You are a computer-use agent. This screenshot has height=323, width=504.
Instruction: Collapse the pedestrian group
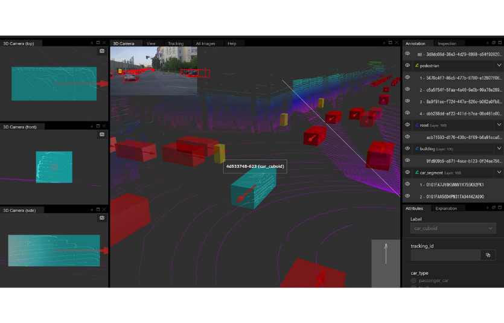tap(499, 65)
